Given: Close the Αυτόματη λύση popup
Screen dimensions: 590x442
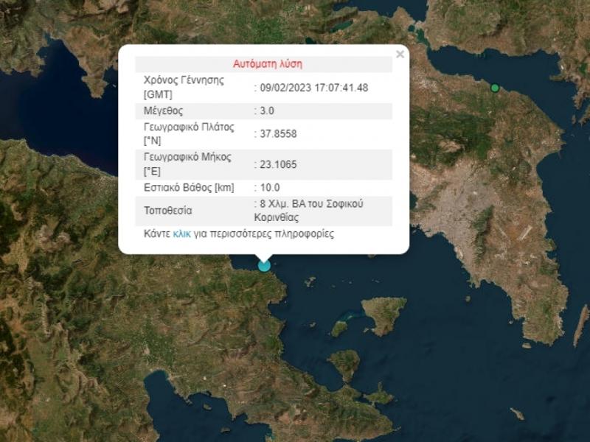Looking at the screenshot, I should pyautogui.click(x=400, y=53).
